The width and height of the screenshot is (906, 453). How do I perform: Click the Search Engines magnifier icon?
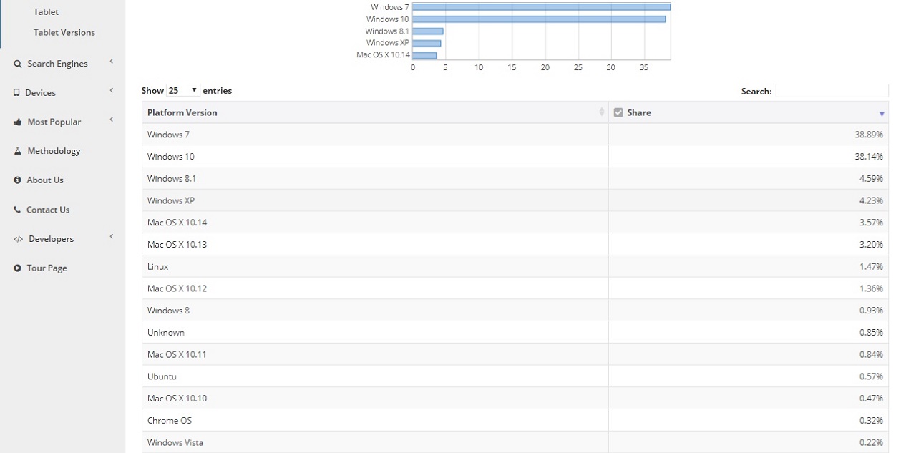click(17, 64)
